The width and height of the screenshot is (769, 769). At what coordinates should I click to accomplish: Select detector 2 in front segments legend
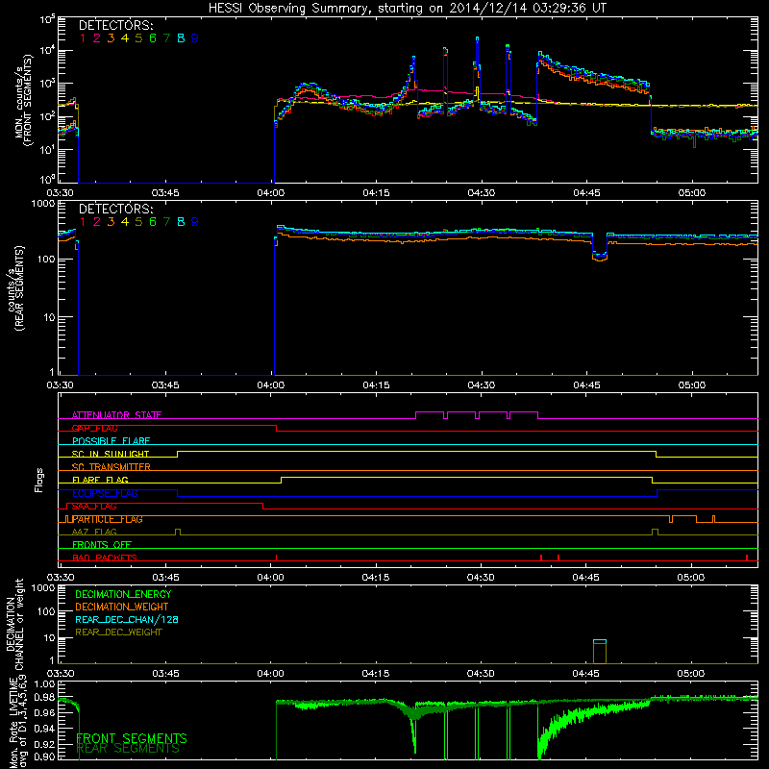click(x=97, y=38)
